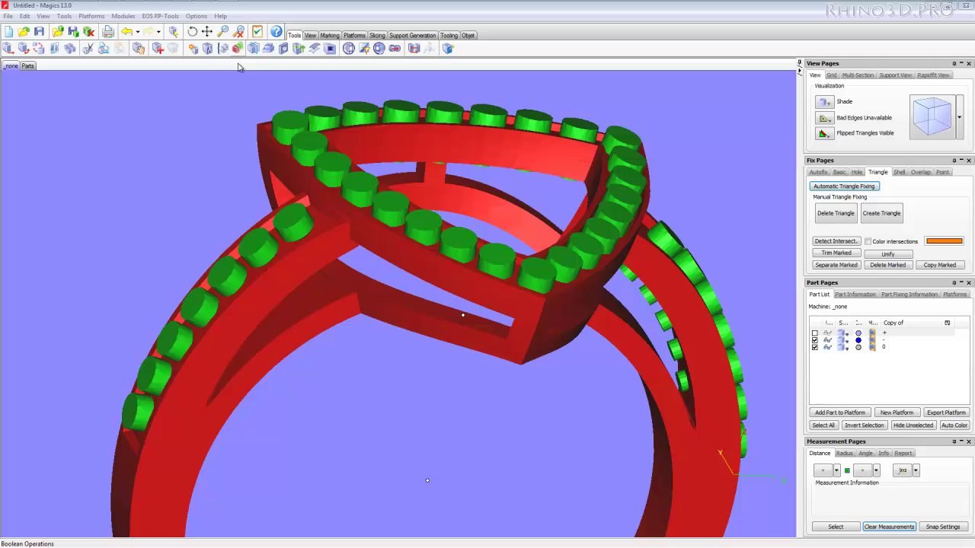Switch to the Radius measurement tab
975x548 pixels.
(x=844, y=453)
